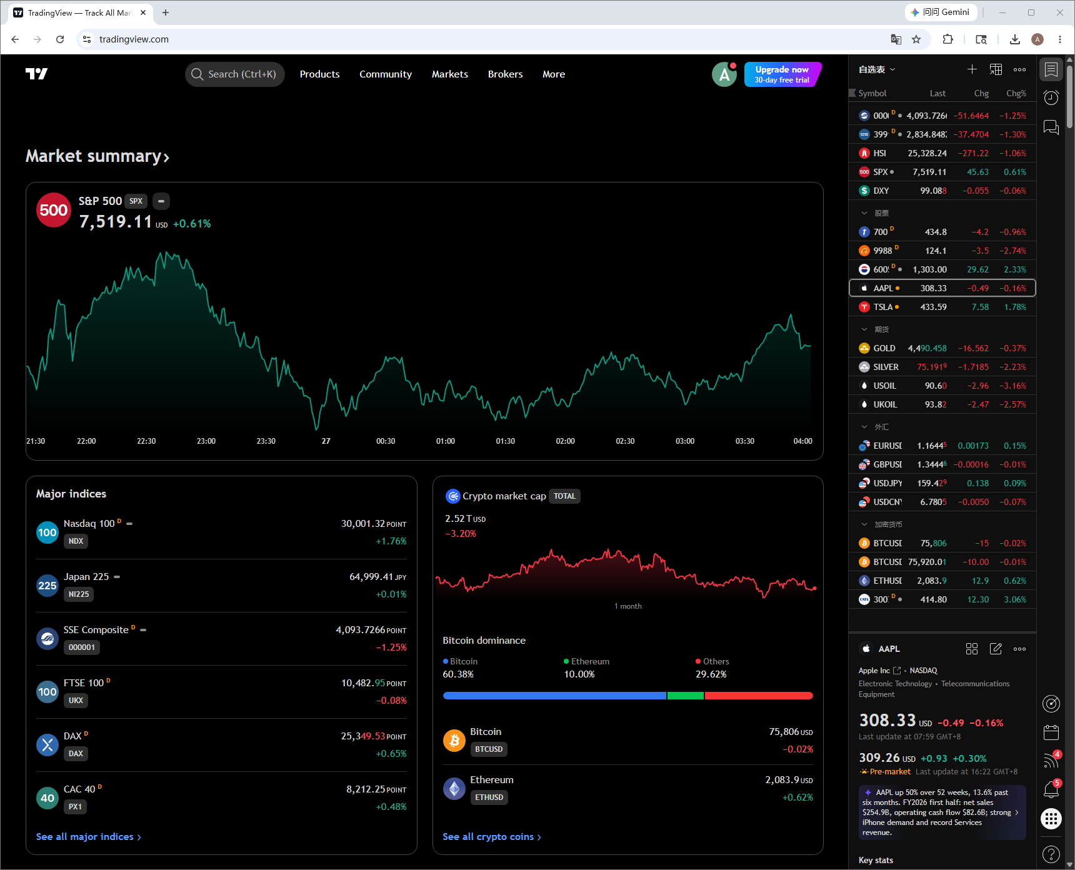The width and height of the screenshot is (1075, 870).
Task: Collapse the 股票 watchlist section
Action: point(864,213)
